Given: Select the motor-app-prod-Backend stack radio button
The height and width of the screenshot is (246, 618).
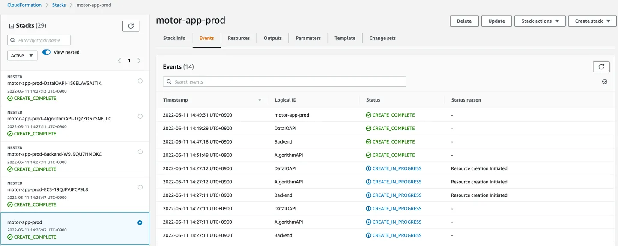Looking at the screenshot, I should (140, 152).
